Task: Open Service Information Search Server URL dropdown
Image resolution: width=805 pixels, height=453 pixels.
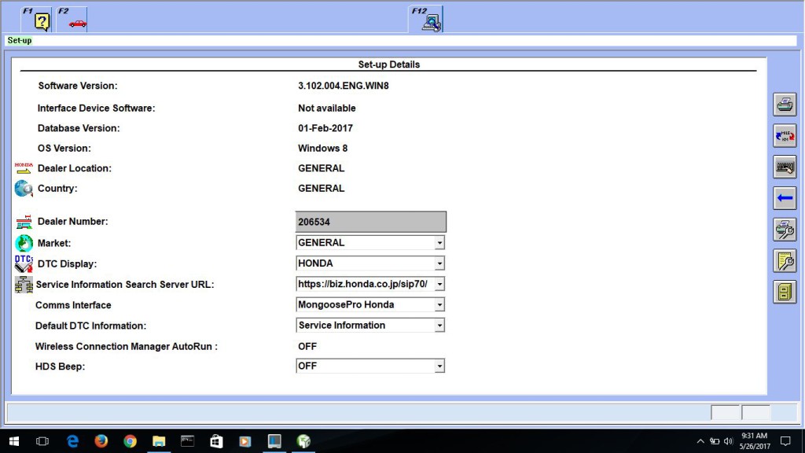Action: [x=439, y=284]
